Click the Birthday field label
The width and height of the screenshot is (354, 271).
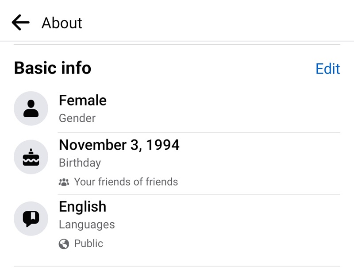(80, 163)
